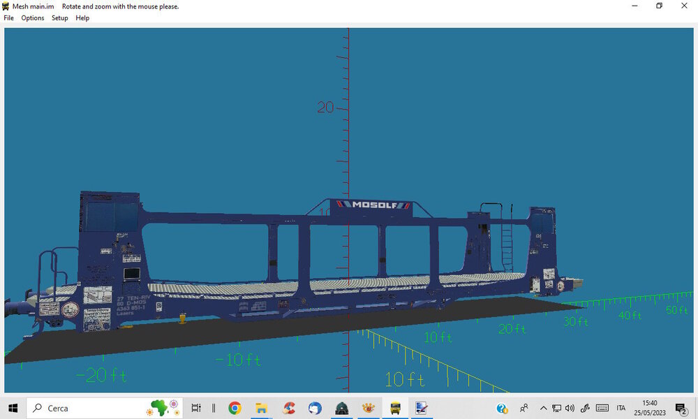698x419 pixels.
Task: Click the green 40 ft axis label
Action: (630, 315)
